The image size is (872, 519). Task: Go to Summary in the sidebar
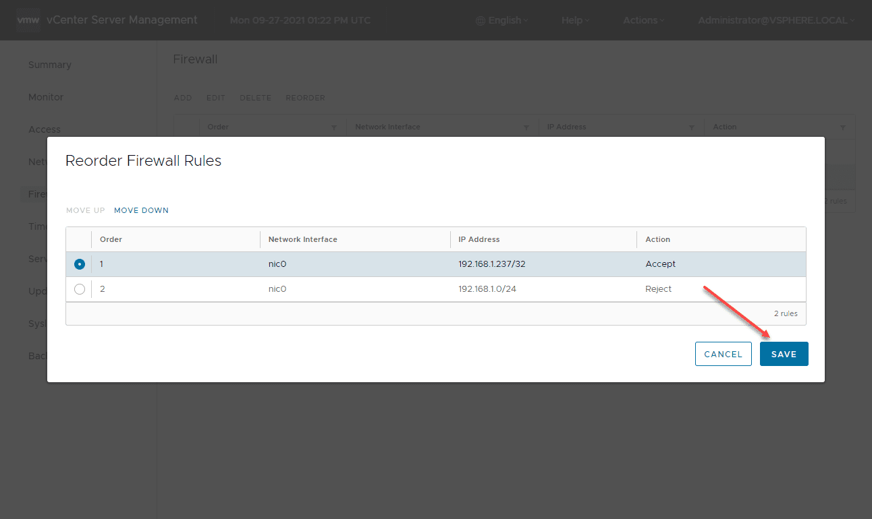click(x=50, y=65)
